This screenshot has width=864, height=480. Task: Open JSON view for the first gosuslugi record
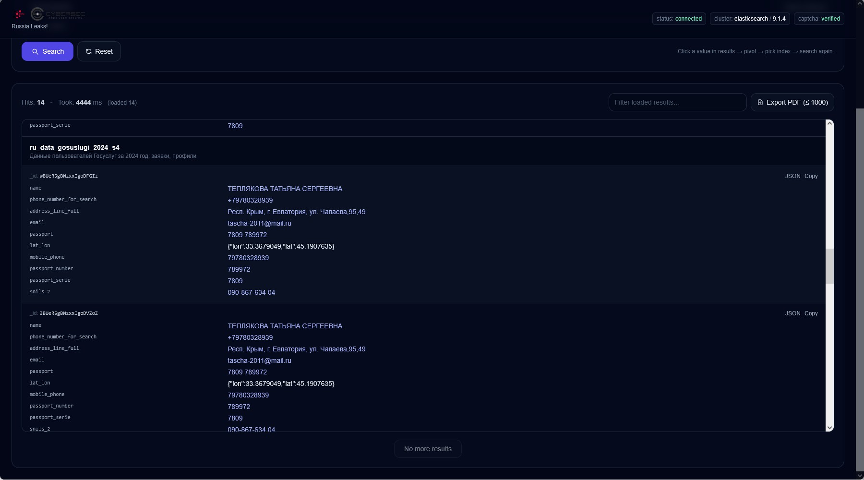(x=792, y=176)
